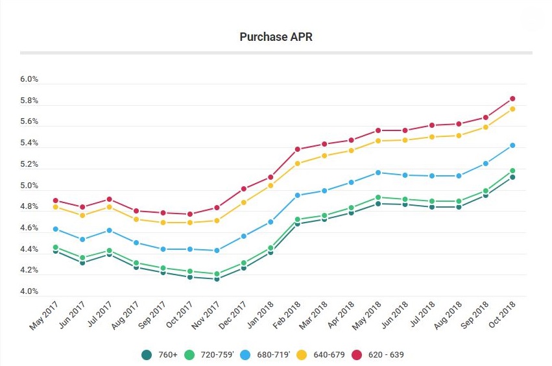Click the dark teal 760+ legend circle
The image size is (552, 366).
coord(147,355)
